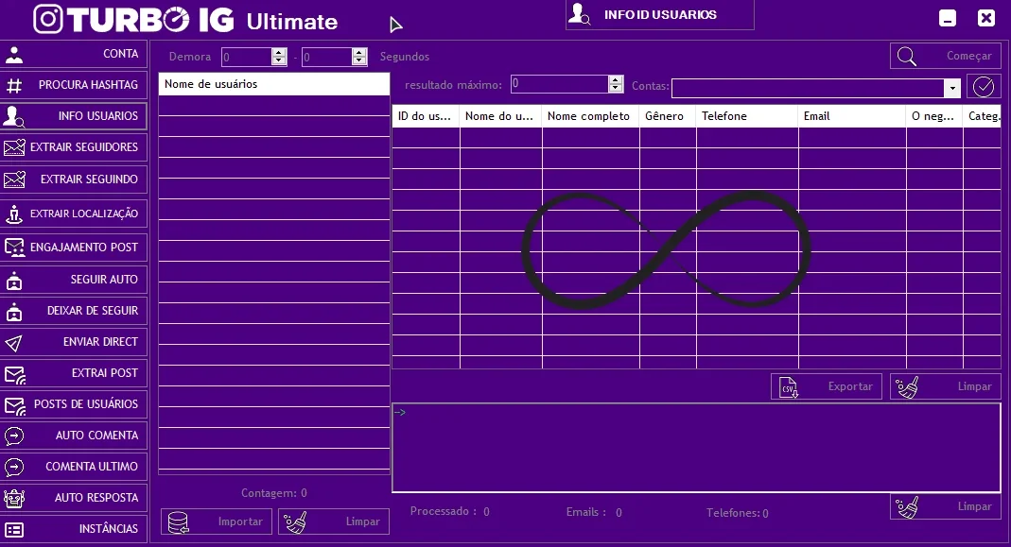Click the Limpar label under the log box
Viewport: 1011px width, 547px height.
click(974, 506)
